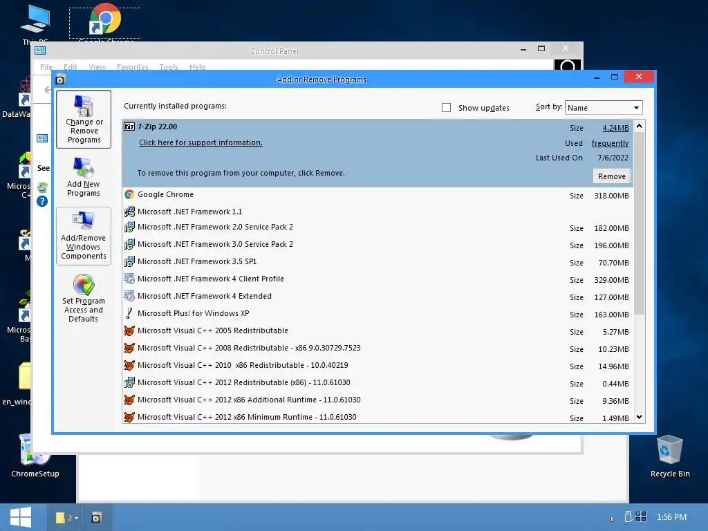Toggle the Show updates checkbox
The image size is (708, 531).
446,108
